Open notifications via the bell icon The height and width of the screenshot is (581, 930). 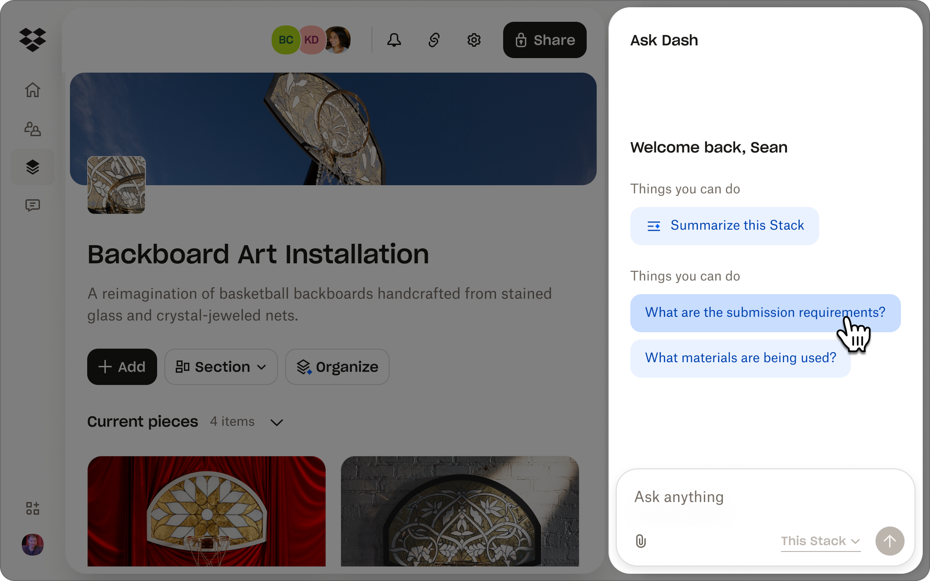pyautogui.click(x=393, y=40)
